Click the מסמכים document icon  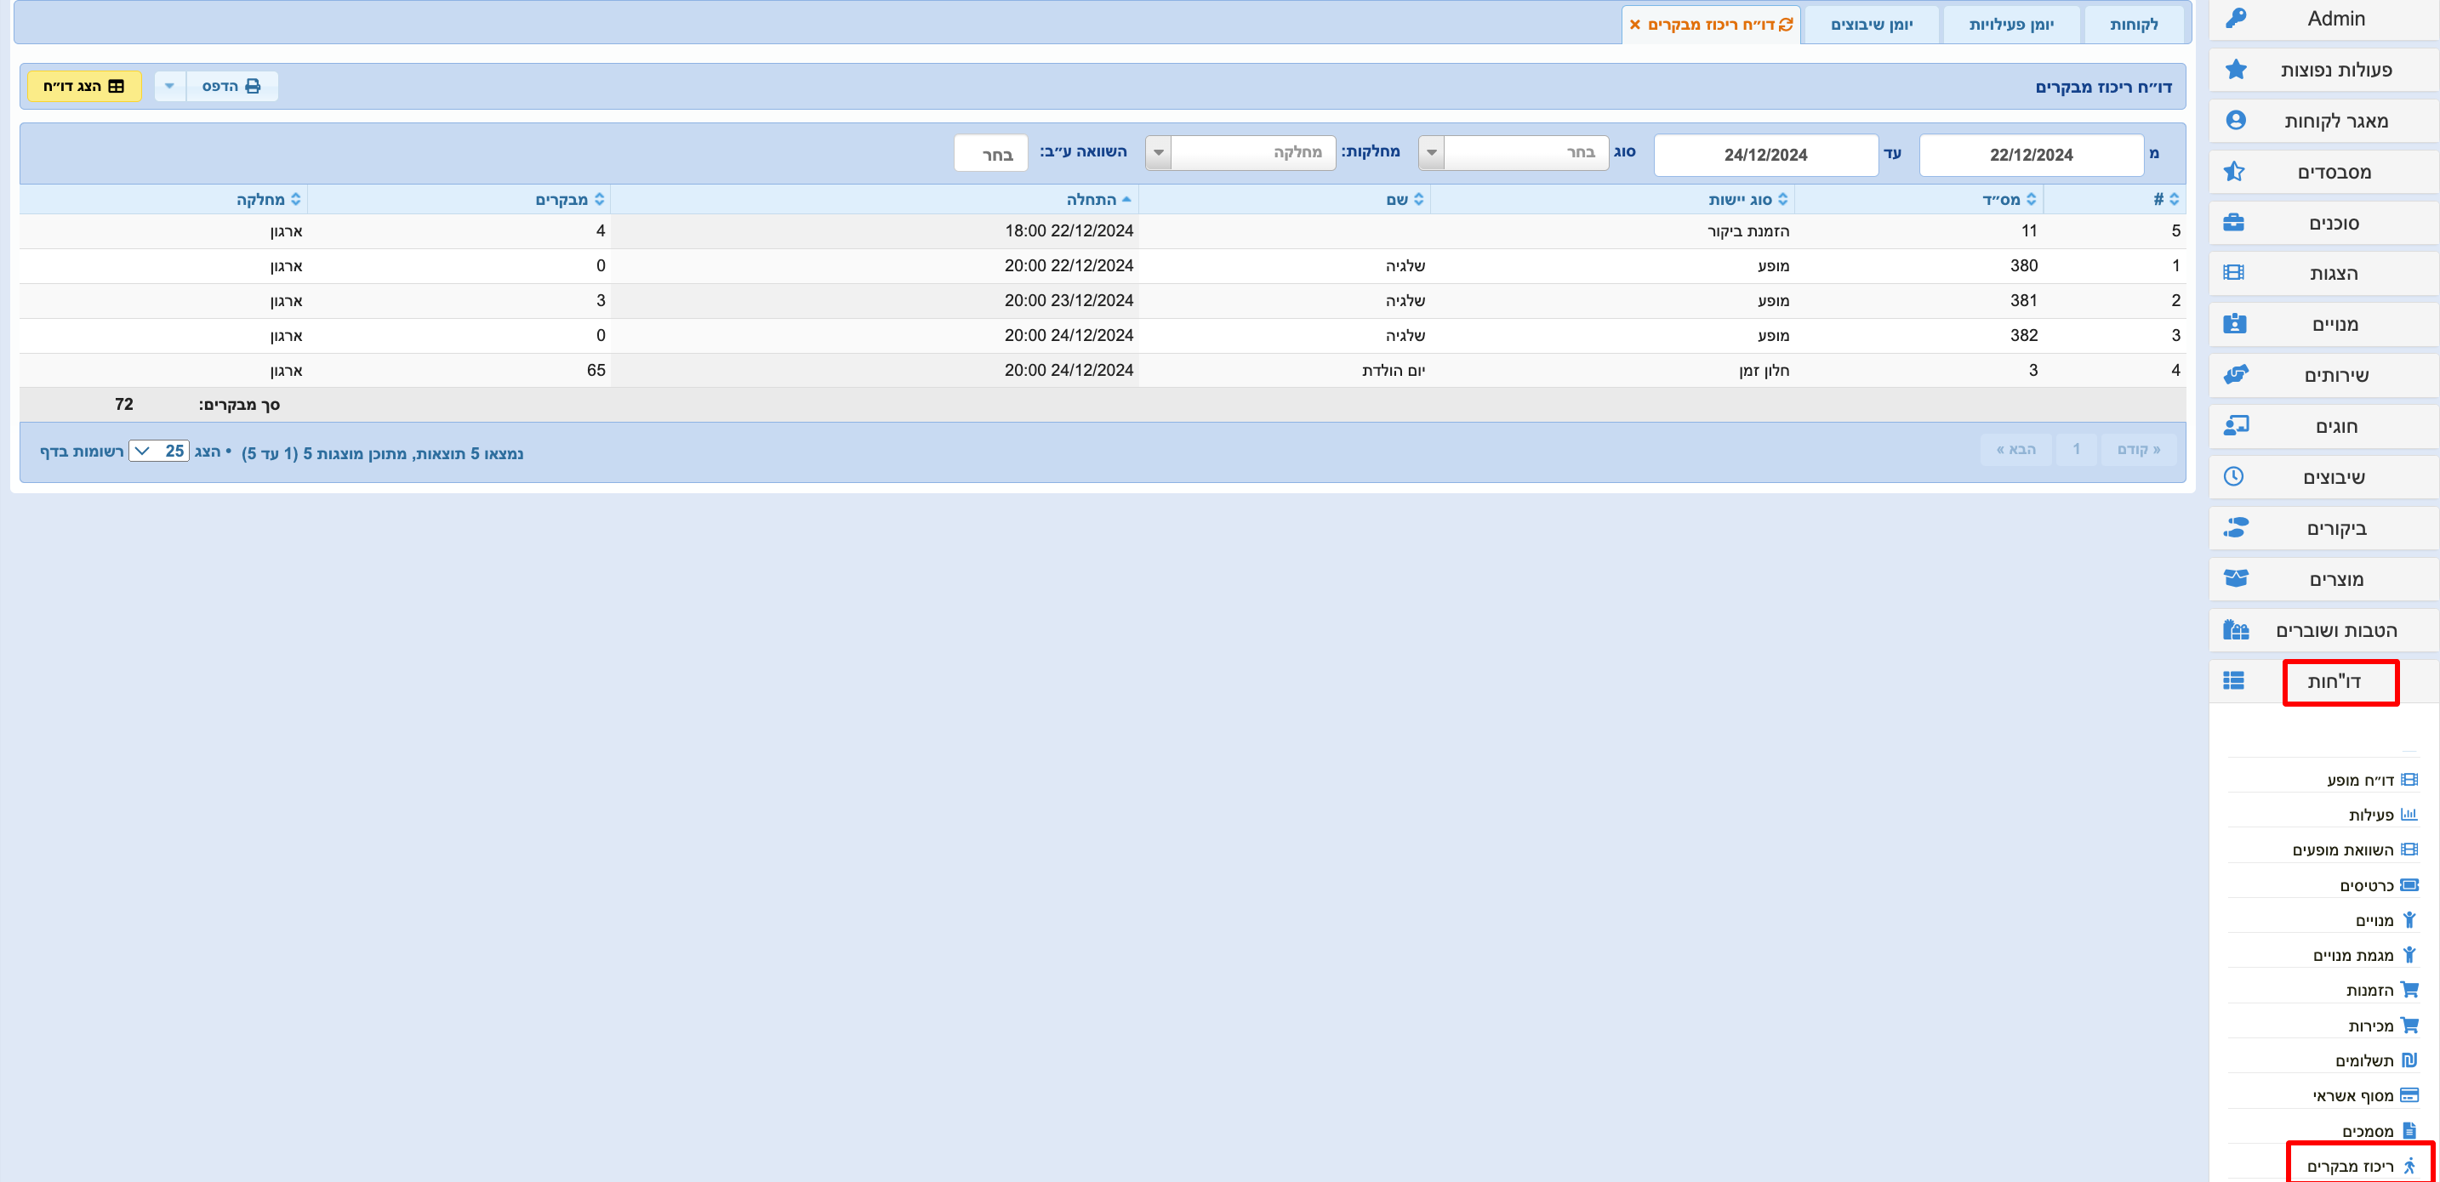coord(2409,1130)
